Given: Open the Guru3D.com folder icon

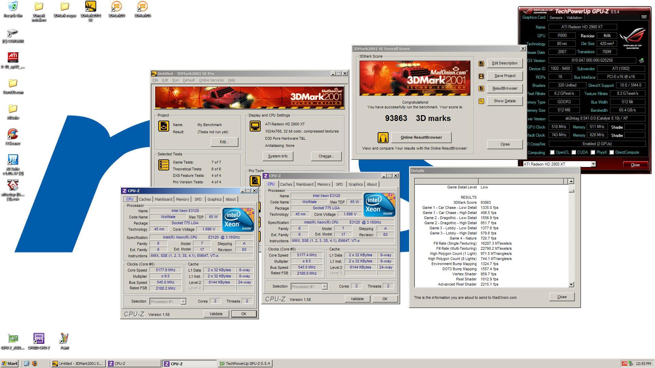Looking at the screenshot, I should click(13, 87).
